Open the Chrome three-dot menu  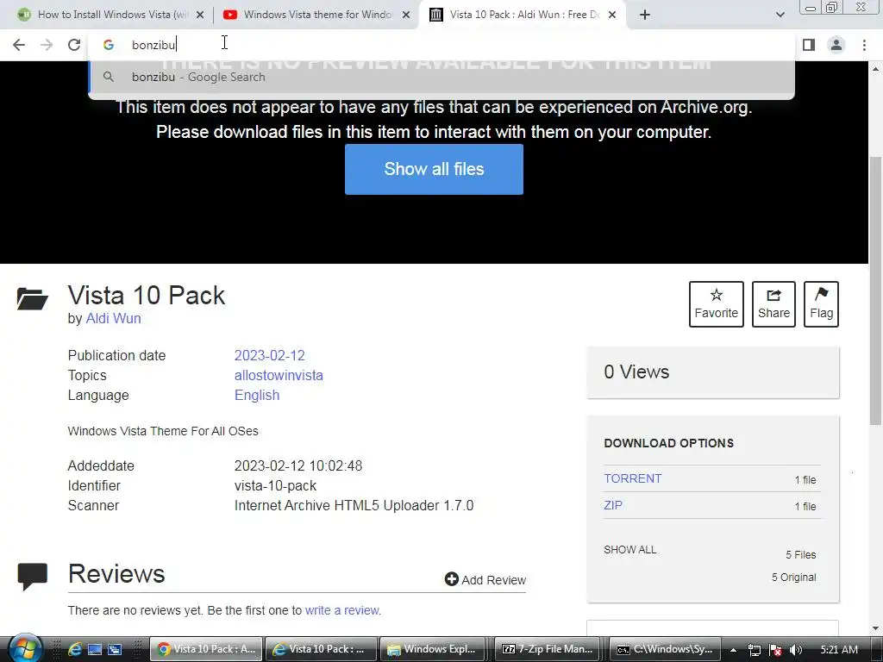[x=864, y=45]
